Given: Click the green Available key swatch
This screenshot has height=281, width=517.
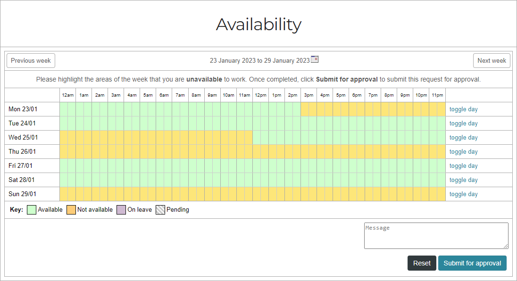Looking at the screenshot, I should pos(31,209).
